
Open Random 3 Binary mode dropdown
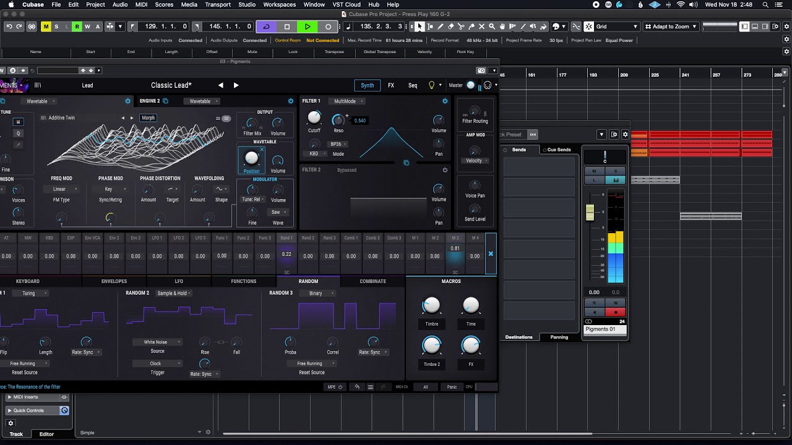click(x=318, y=293)
